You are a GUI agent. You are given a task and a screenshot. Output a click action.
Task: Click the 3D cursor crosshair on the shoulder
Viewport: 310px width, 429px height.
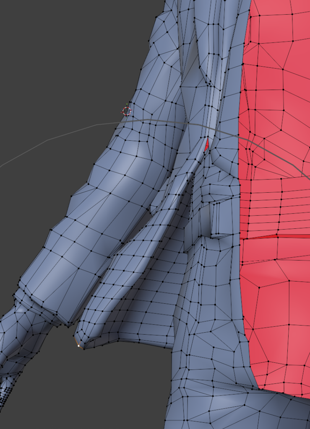click(127, 111)
